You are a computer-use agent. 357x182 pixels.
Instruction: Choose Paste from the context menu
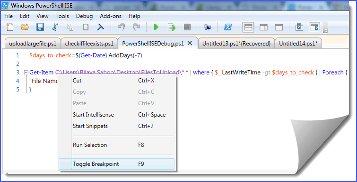tap(117, 103)
